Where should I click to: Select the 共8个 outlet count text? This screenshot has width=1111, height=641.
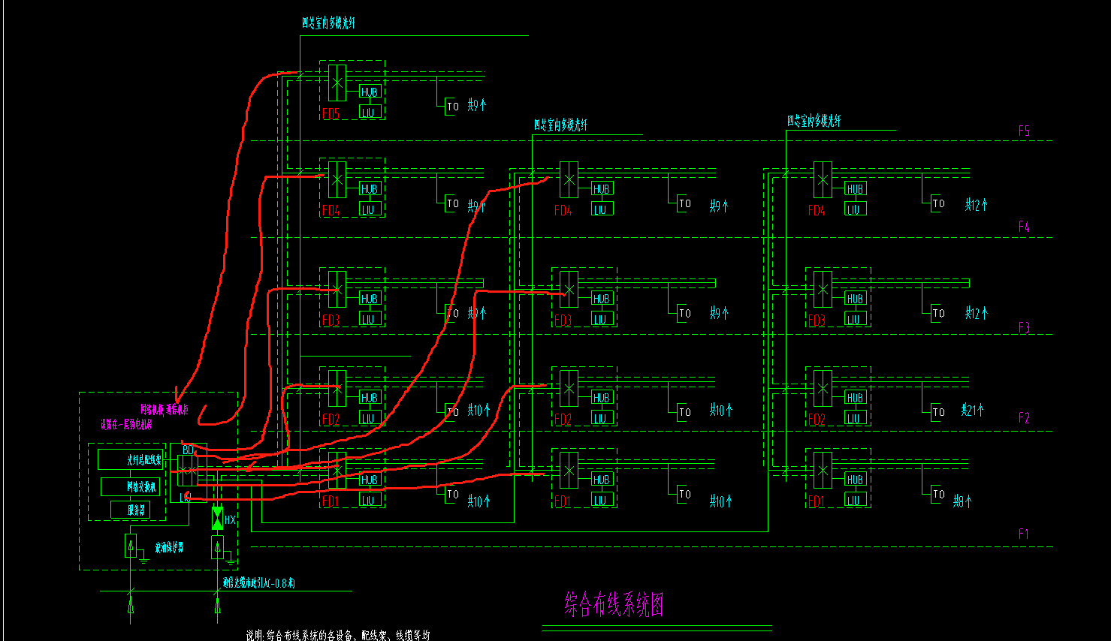point(962,501)
